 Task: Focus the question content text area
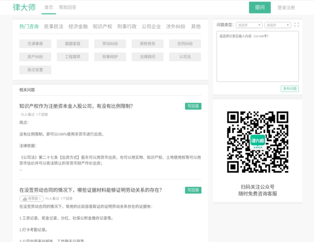click(x=257, y=56)
